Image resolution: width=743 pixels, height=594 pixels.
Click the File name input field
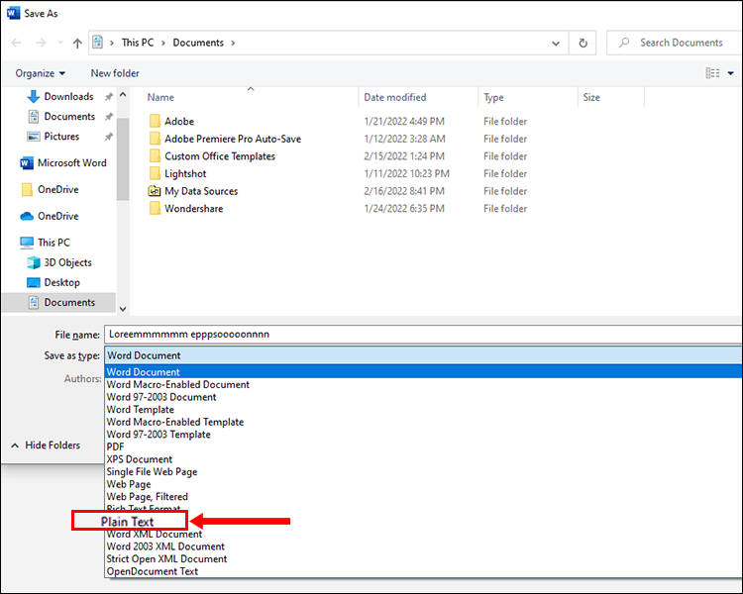click(423, 335)
